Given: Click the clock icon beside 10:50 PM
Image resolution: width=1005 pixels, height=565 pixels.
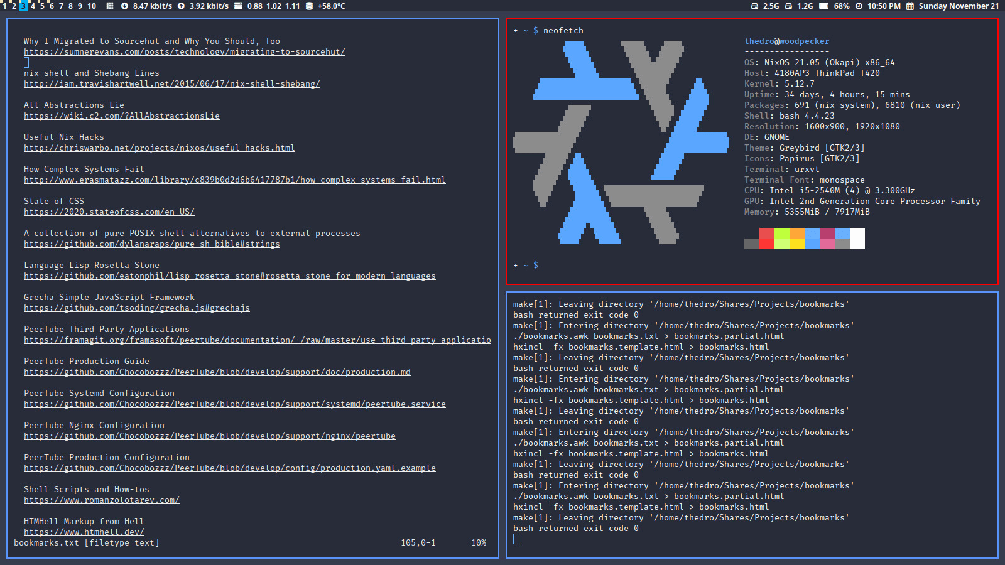Looking at the screenshot, I should [x=859, y=6].
